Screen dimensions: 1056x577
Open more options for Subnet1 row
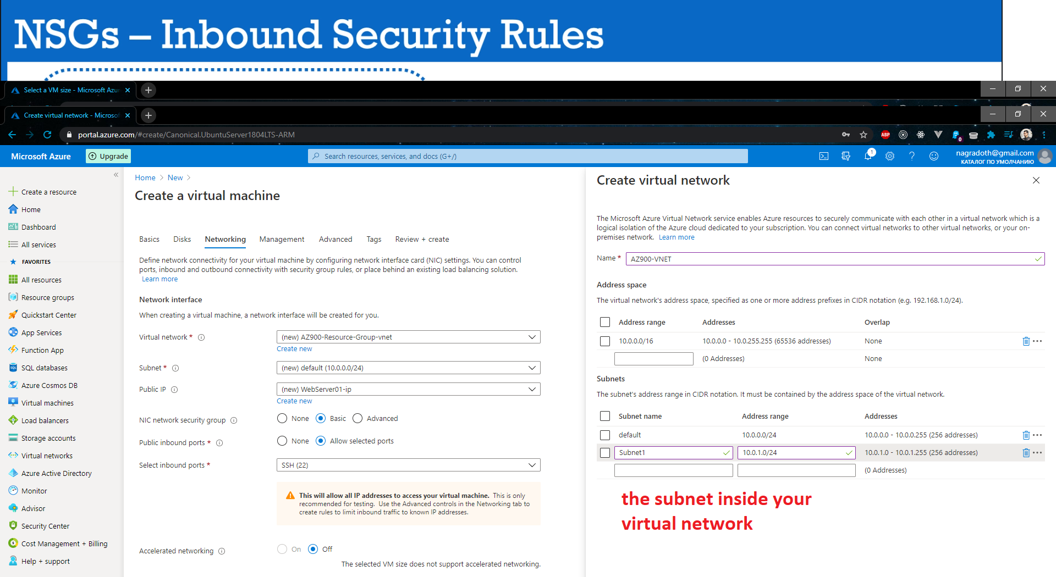point(1038,453)
